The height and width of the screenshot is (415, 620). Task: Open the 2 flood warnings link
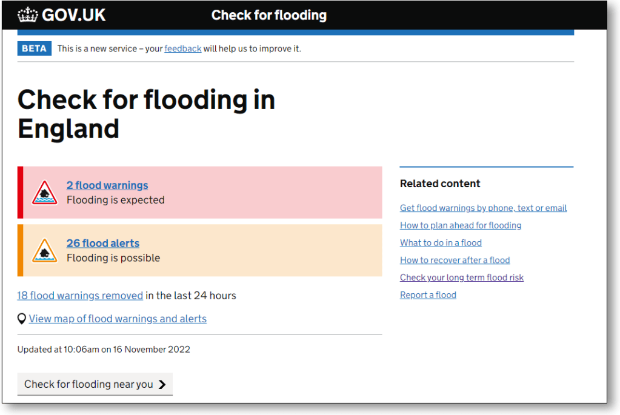(107, 185)
